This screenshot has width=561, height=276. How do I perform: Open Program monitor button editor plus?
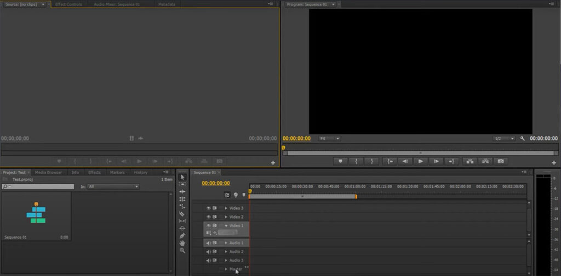point(554,162)
